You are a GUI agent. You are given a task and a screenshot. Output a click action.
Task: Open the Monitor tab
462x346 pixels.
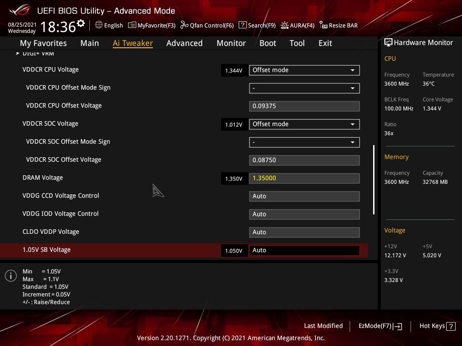[x=231, y=43]
